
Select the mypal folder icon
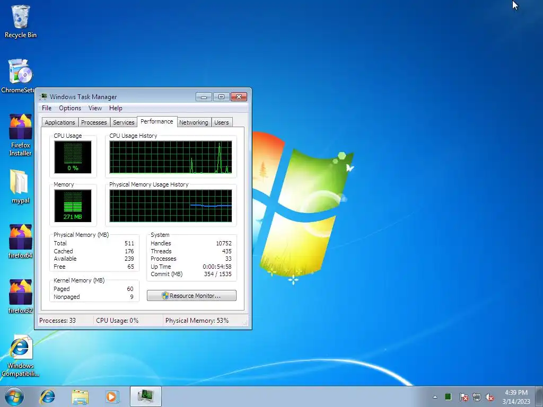click(20, 187)
